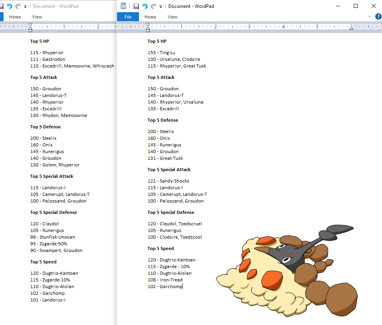Undo last action in right WordPad window
Viewport: 382px width, 325px height.
(145, 6)
